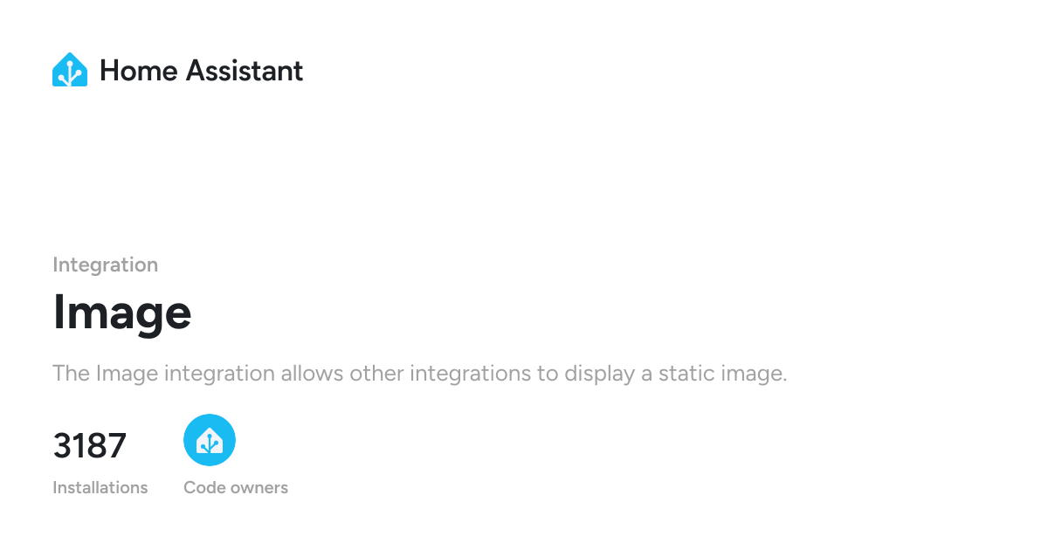This screenshot has width=1048, height=550.
Task: Click "Image integration" phrase in the description
Action: [x=185, y=374]
